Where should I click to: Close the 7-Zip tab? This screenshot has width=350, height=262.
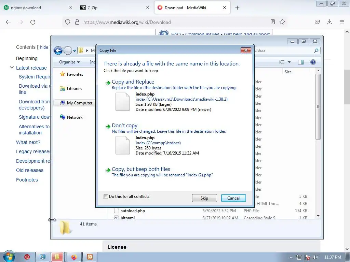click(148, 8)
